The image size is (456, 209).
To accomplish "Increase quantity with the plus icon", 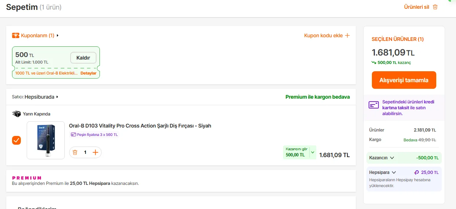I will (95, 152).
